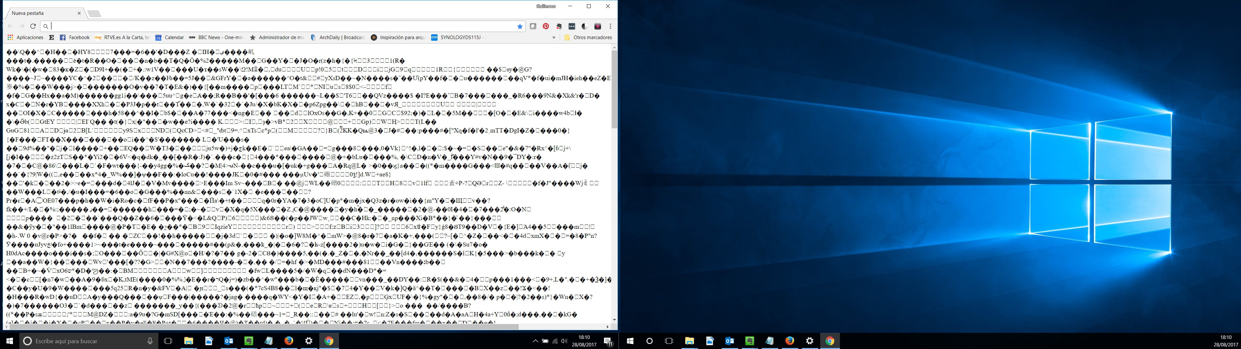Image resolution: width=1241 pixels, height=349 pixels.
Task: Open the BBC News bookmark
Action: click(x=216, y=37)
